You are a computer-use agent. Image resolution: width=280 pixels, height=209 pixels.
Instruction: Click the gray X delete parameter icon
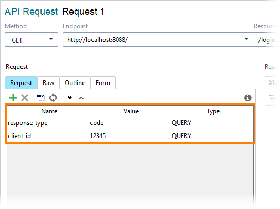[25, 98]
